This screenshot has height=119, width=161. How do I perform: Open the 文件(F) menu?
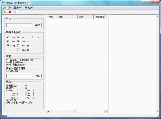[x=7, y=8]
